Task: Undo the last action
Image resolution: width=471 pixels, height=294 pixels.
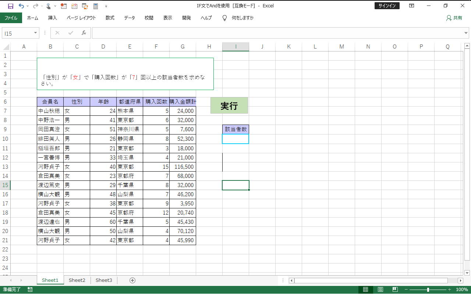Action: click(21, 6)
